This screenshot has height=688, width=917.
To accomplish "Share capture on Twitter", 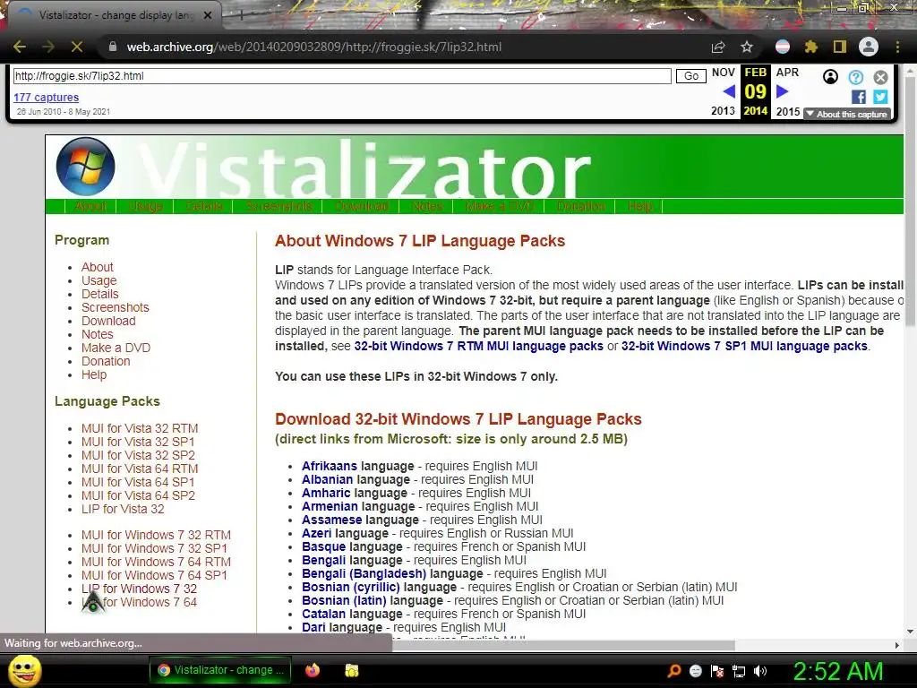I will pos(881,97).
